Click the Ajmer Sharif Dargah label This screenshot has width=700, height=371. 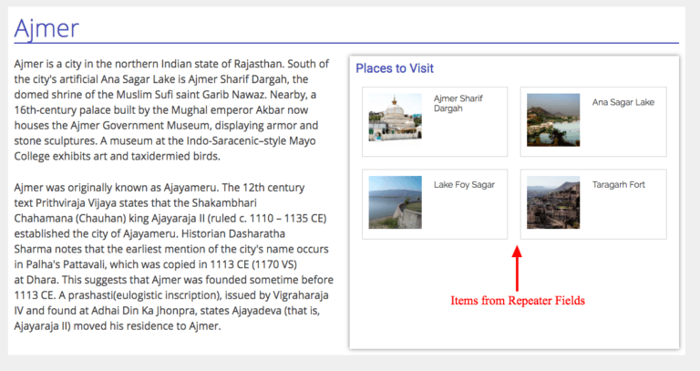click(x=458, y=103)
